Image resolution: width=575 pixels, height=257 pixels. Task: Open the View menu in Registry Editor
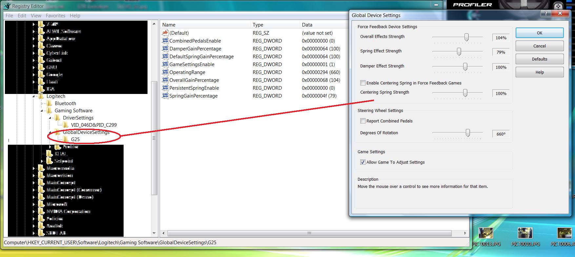coord(36,16)
